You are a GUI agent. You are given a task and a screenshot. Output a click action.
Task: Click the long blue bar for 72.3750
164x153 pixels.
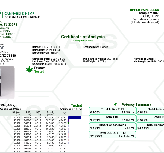(x=75, y=118)
